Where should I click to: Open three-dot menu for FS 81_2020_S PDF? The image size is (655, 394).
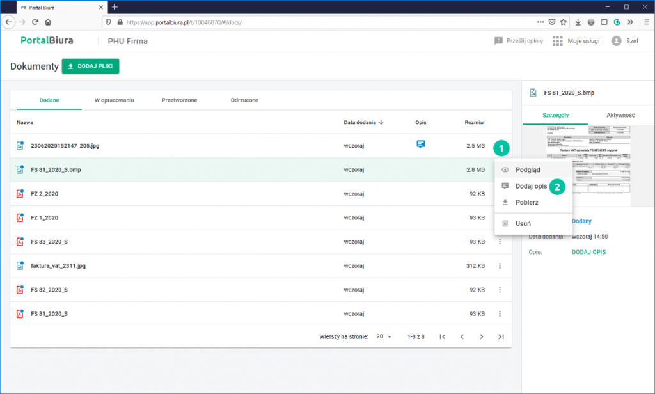(x=500, y=314)
